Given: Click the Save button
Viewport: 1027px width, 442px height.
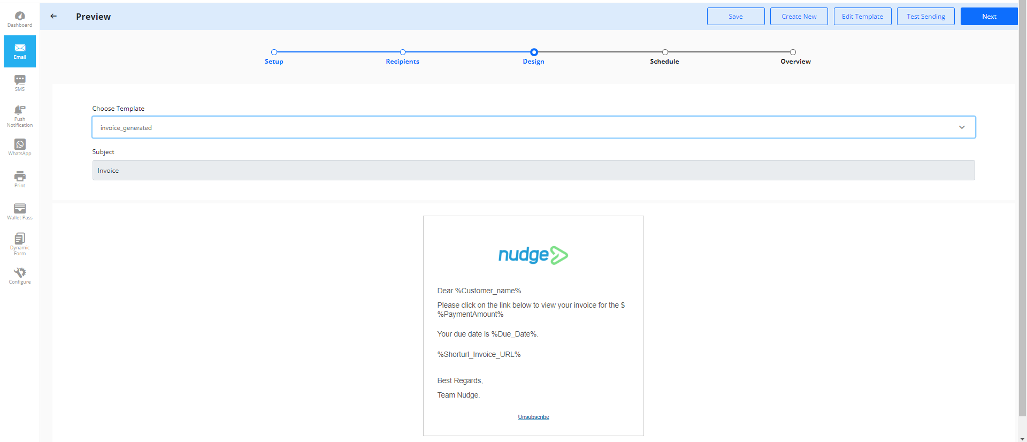Looking at the screenshot, I should point(735,17).
